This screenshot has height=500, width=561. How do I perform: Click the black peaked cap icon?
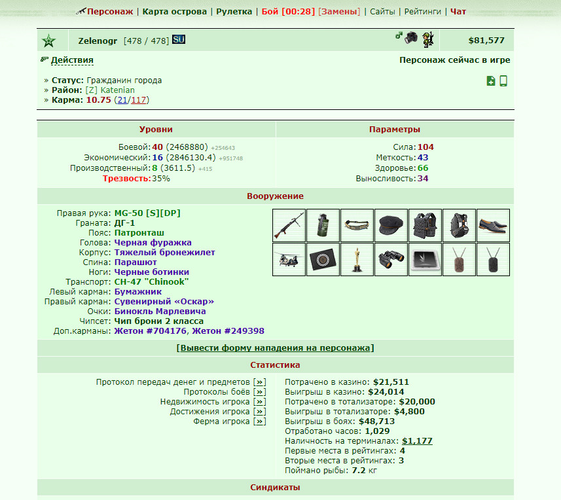tap(391, 225)
